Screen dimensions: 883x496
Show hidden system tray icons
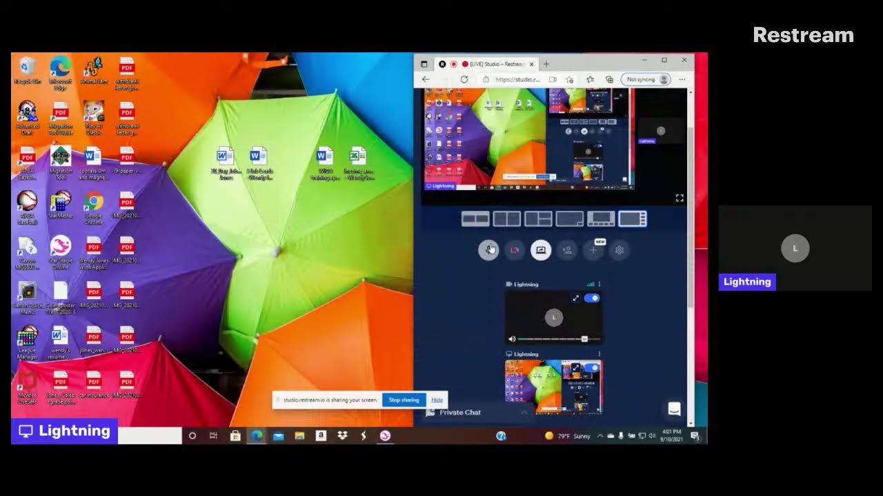pos(600,435)
